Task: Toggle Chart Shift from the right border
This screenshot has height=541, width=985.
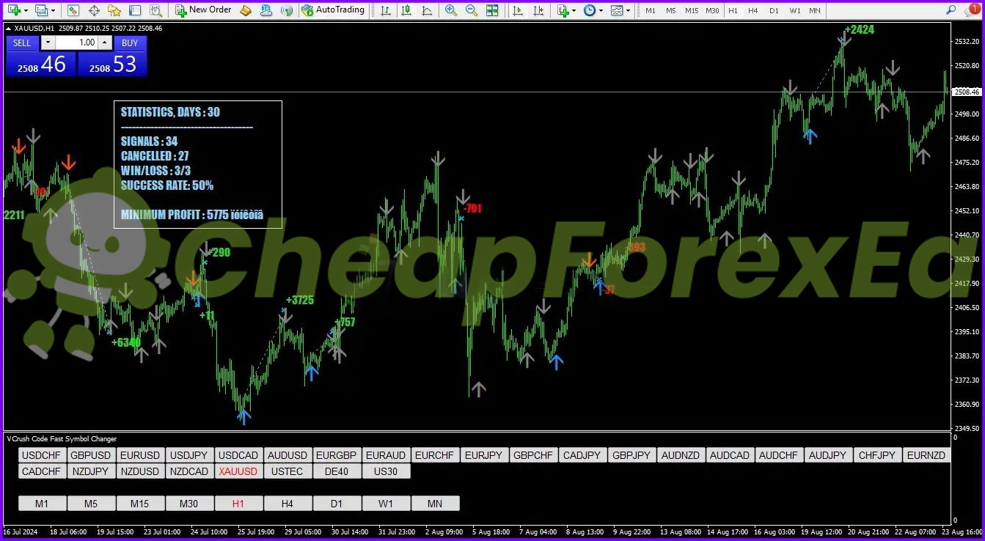Action: (539, 10)
